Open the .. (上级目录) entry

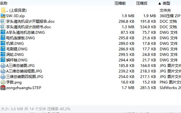coord(16,10)
